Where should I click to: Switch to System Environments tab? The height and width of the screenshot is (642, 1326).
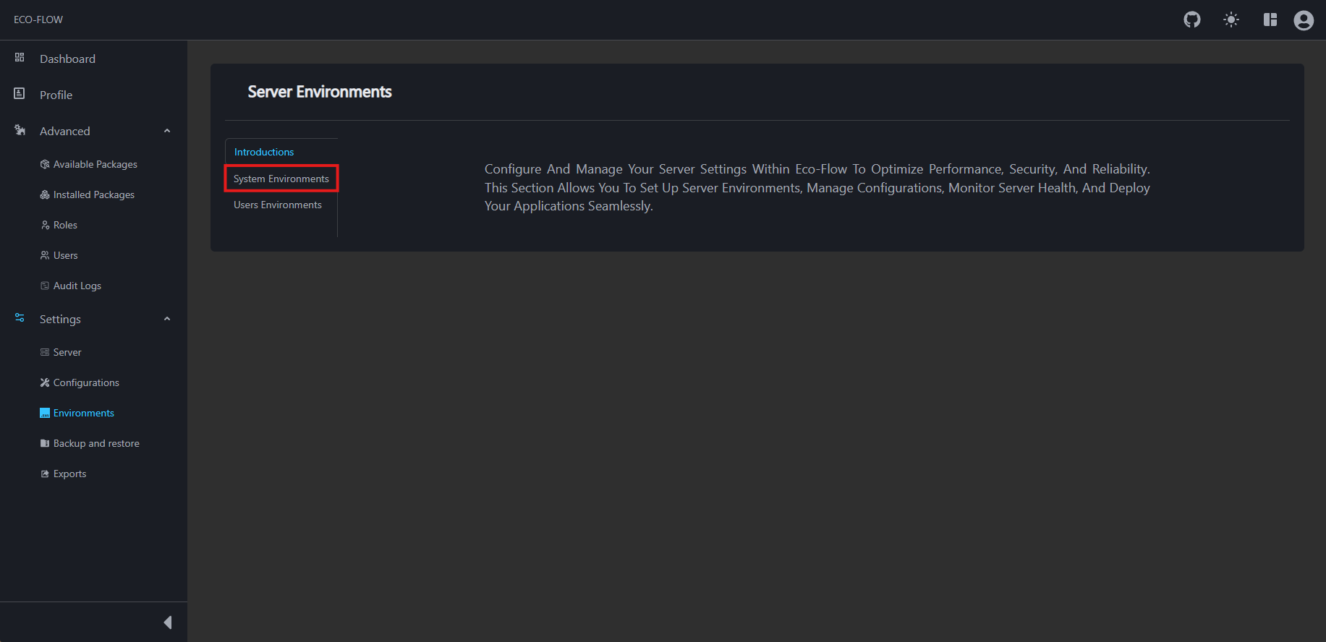coord(281,179)
